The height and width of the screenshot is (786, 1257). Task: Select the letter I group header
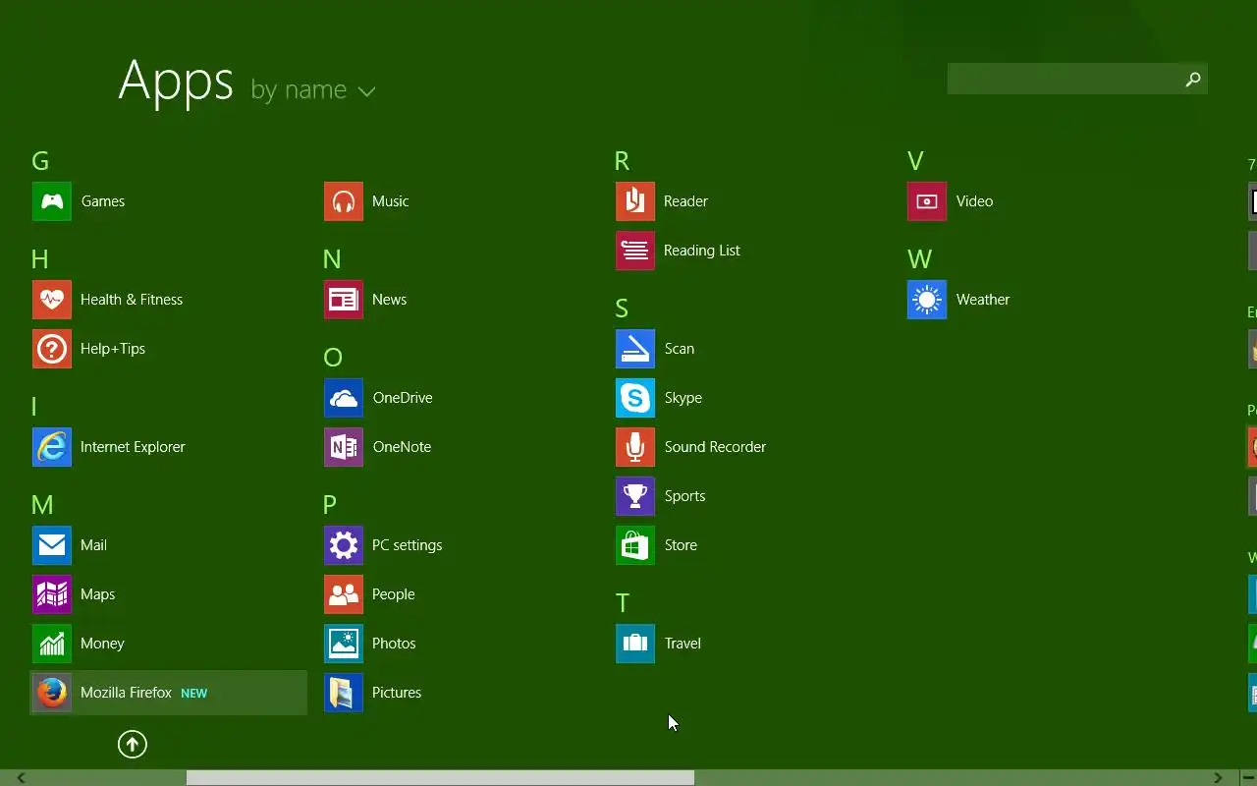tap(33, 407)
